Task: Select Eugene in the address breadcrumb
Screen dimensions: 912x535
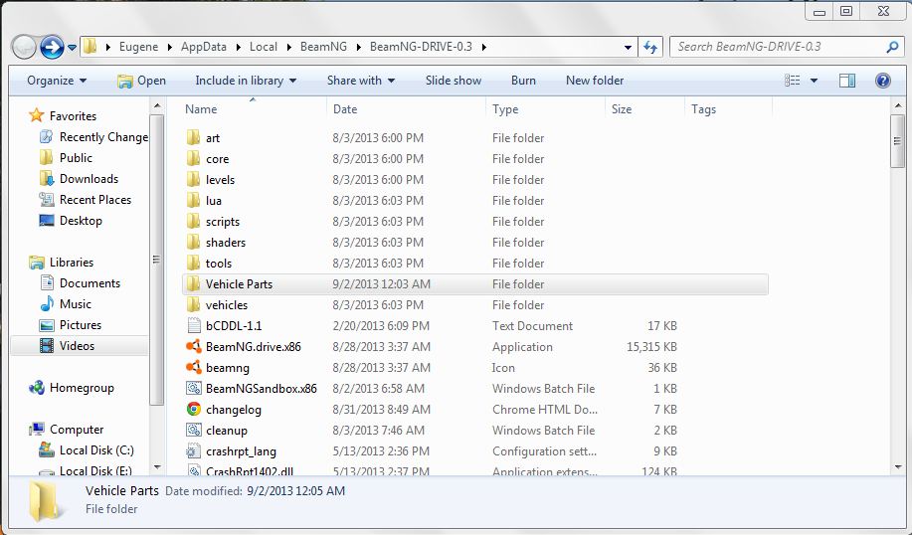Action: point(138,47)
